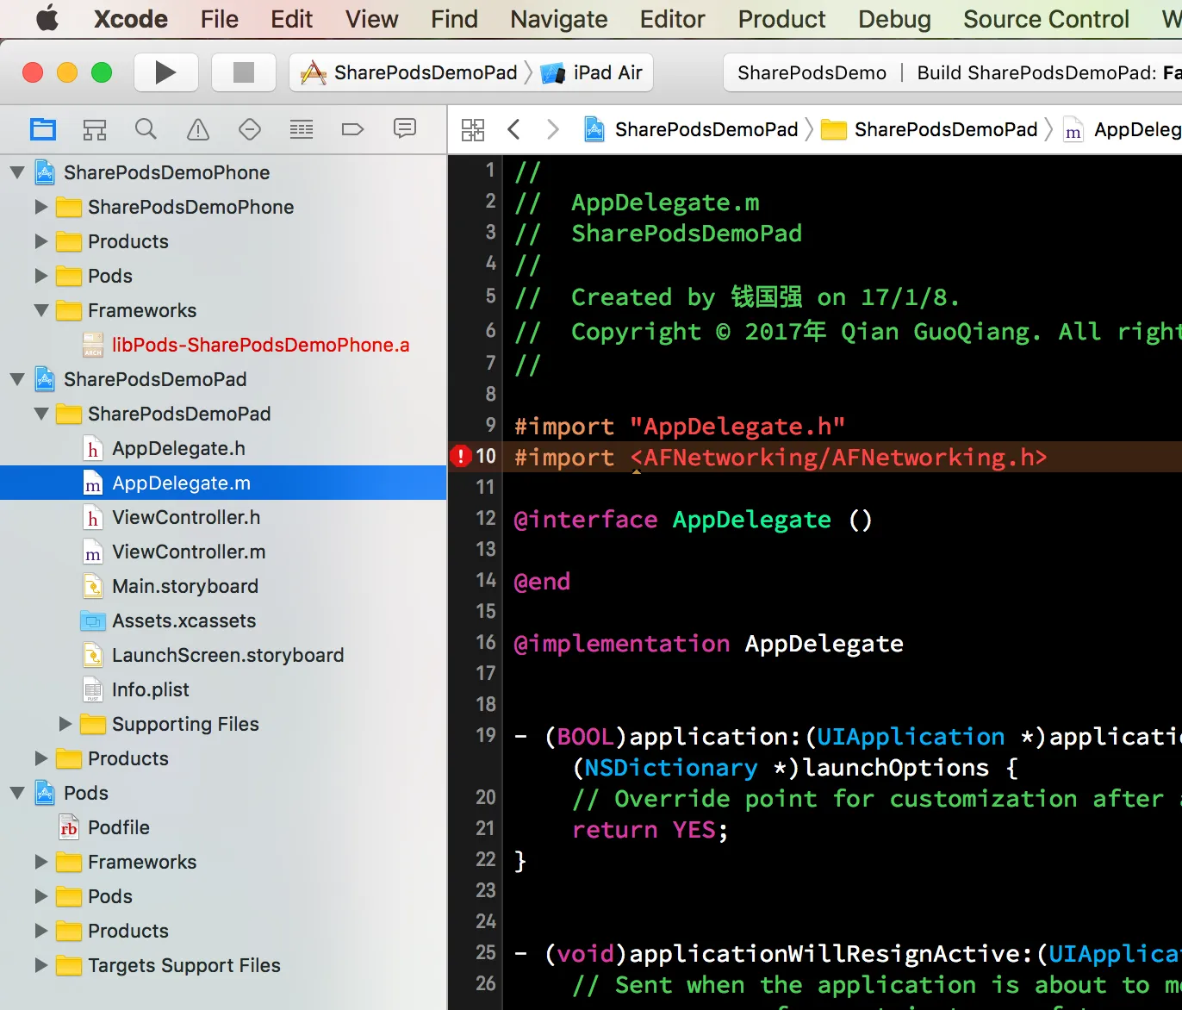Open the View menu
Screen dimensions: 1182x1010
[372, 19]
